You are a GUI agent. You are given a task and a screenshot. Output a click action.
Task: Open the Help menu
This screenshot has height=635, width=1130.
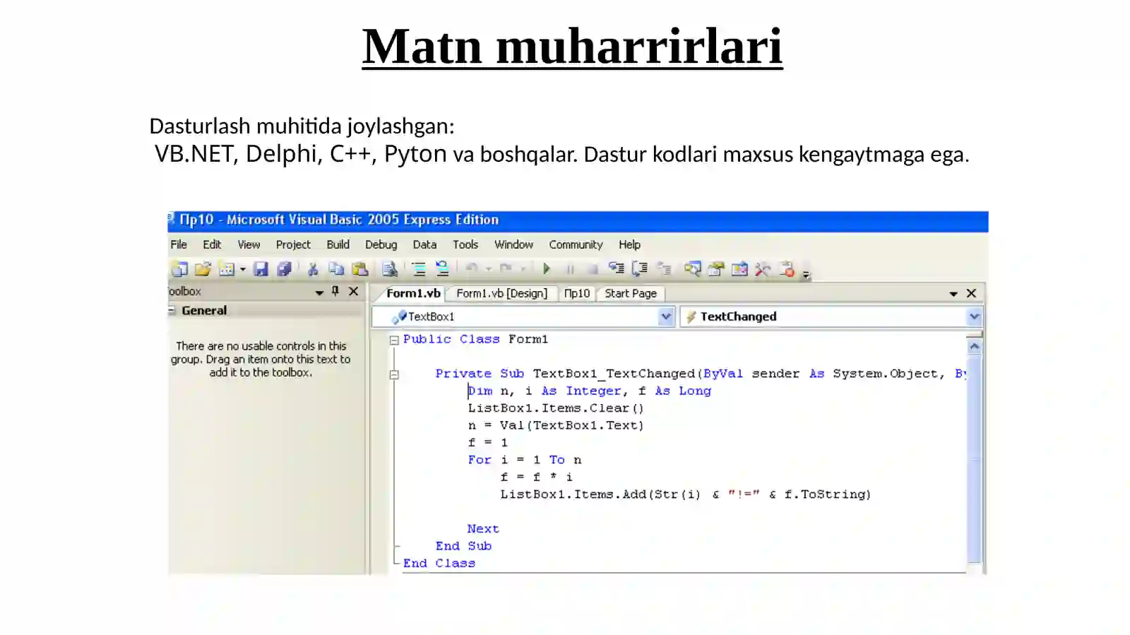(x=630, y=244)
